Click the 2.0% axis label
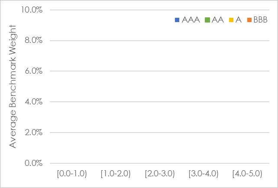Screen dimensions: 278x188 click(33, 132)
